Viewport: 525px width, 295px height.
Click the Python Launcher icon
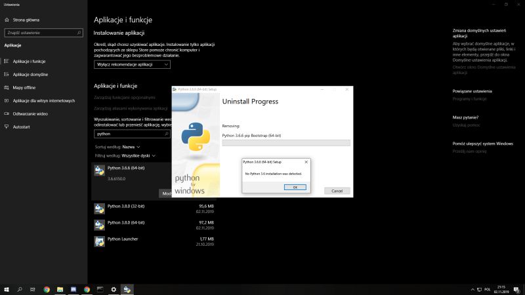pos(100,241)
